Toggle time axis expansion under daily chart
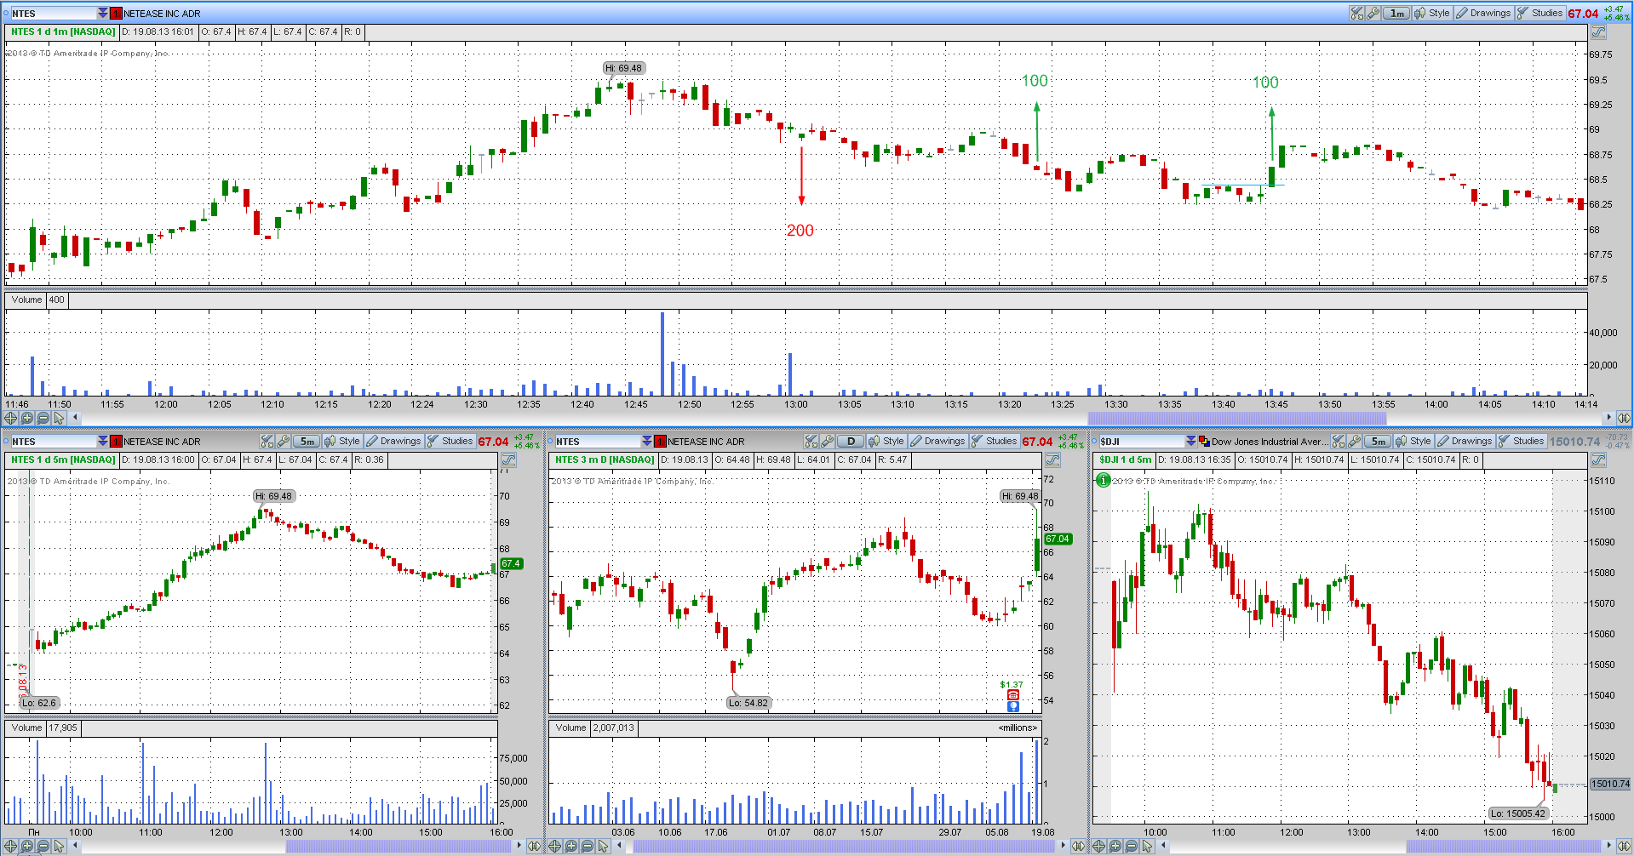The image size is (1634, 856). coord(1078,846)
